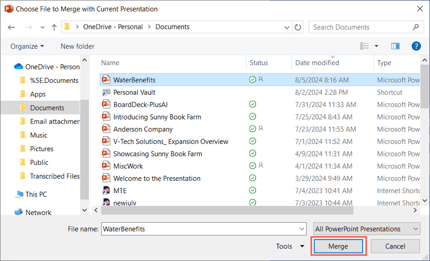Click the Forward navigation arrow

click(29, 27)
